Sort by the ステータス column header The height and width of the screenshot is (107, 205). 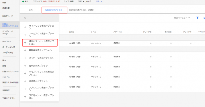point(118,32)
